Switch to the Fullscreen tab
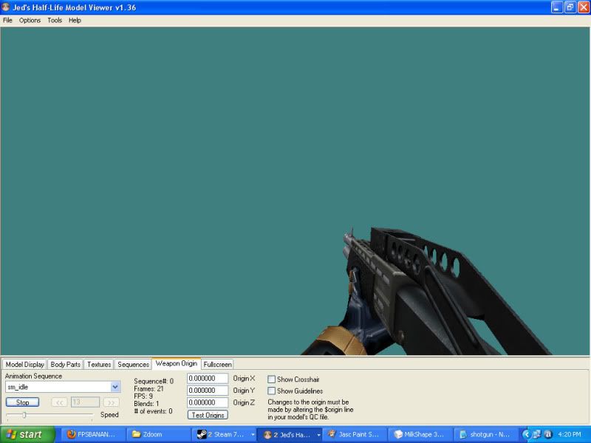 click(217, 364)
